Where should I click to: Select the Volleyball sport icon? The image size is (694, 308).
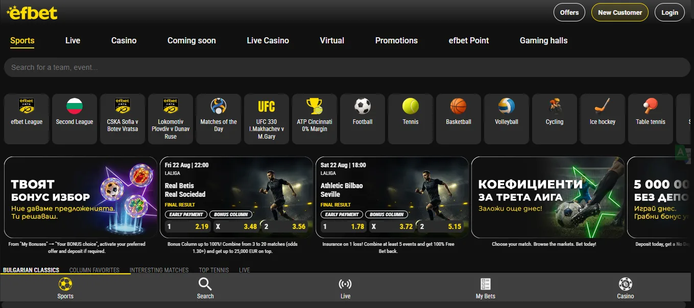507,119
